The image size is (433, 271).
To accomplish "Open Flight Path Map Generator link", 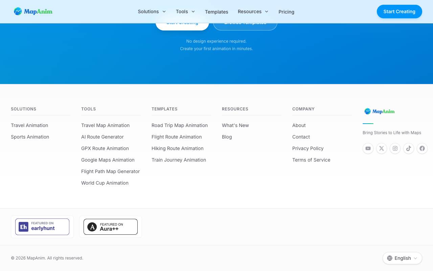I will coord(110,171).
